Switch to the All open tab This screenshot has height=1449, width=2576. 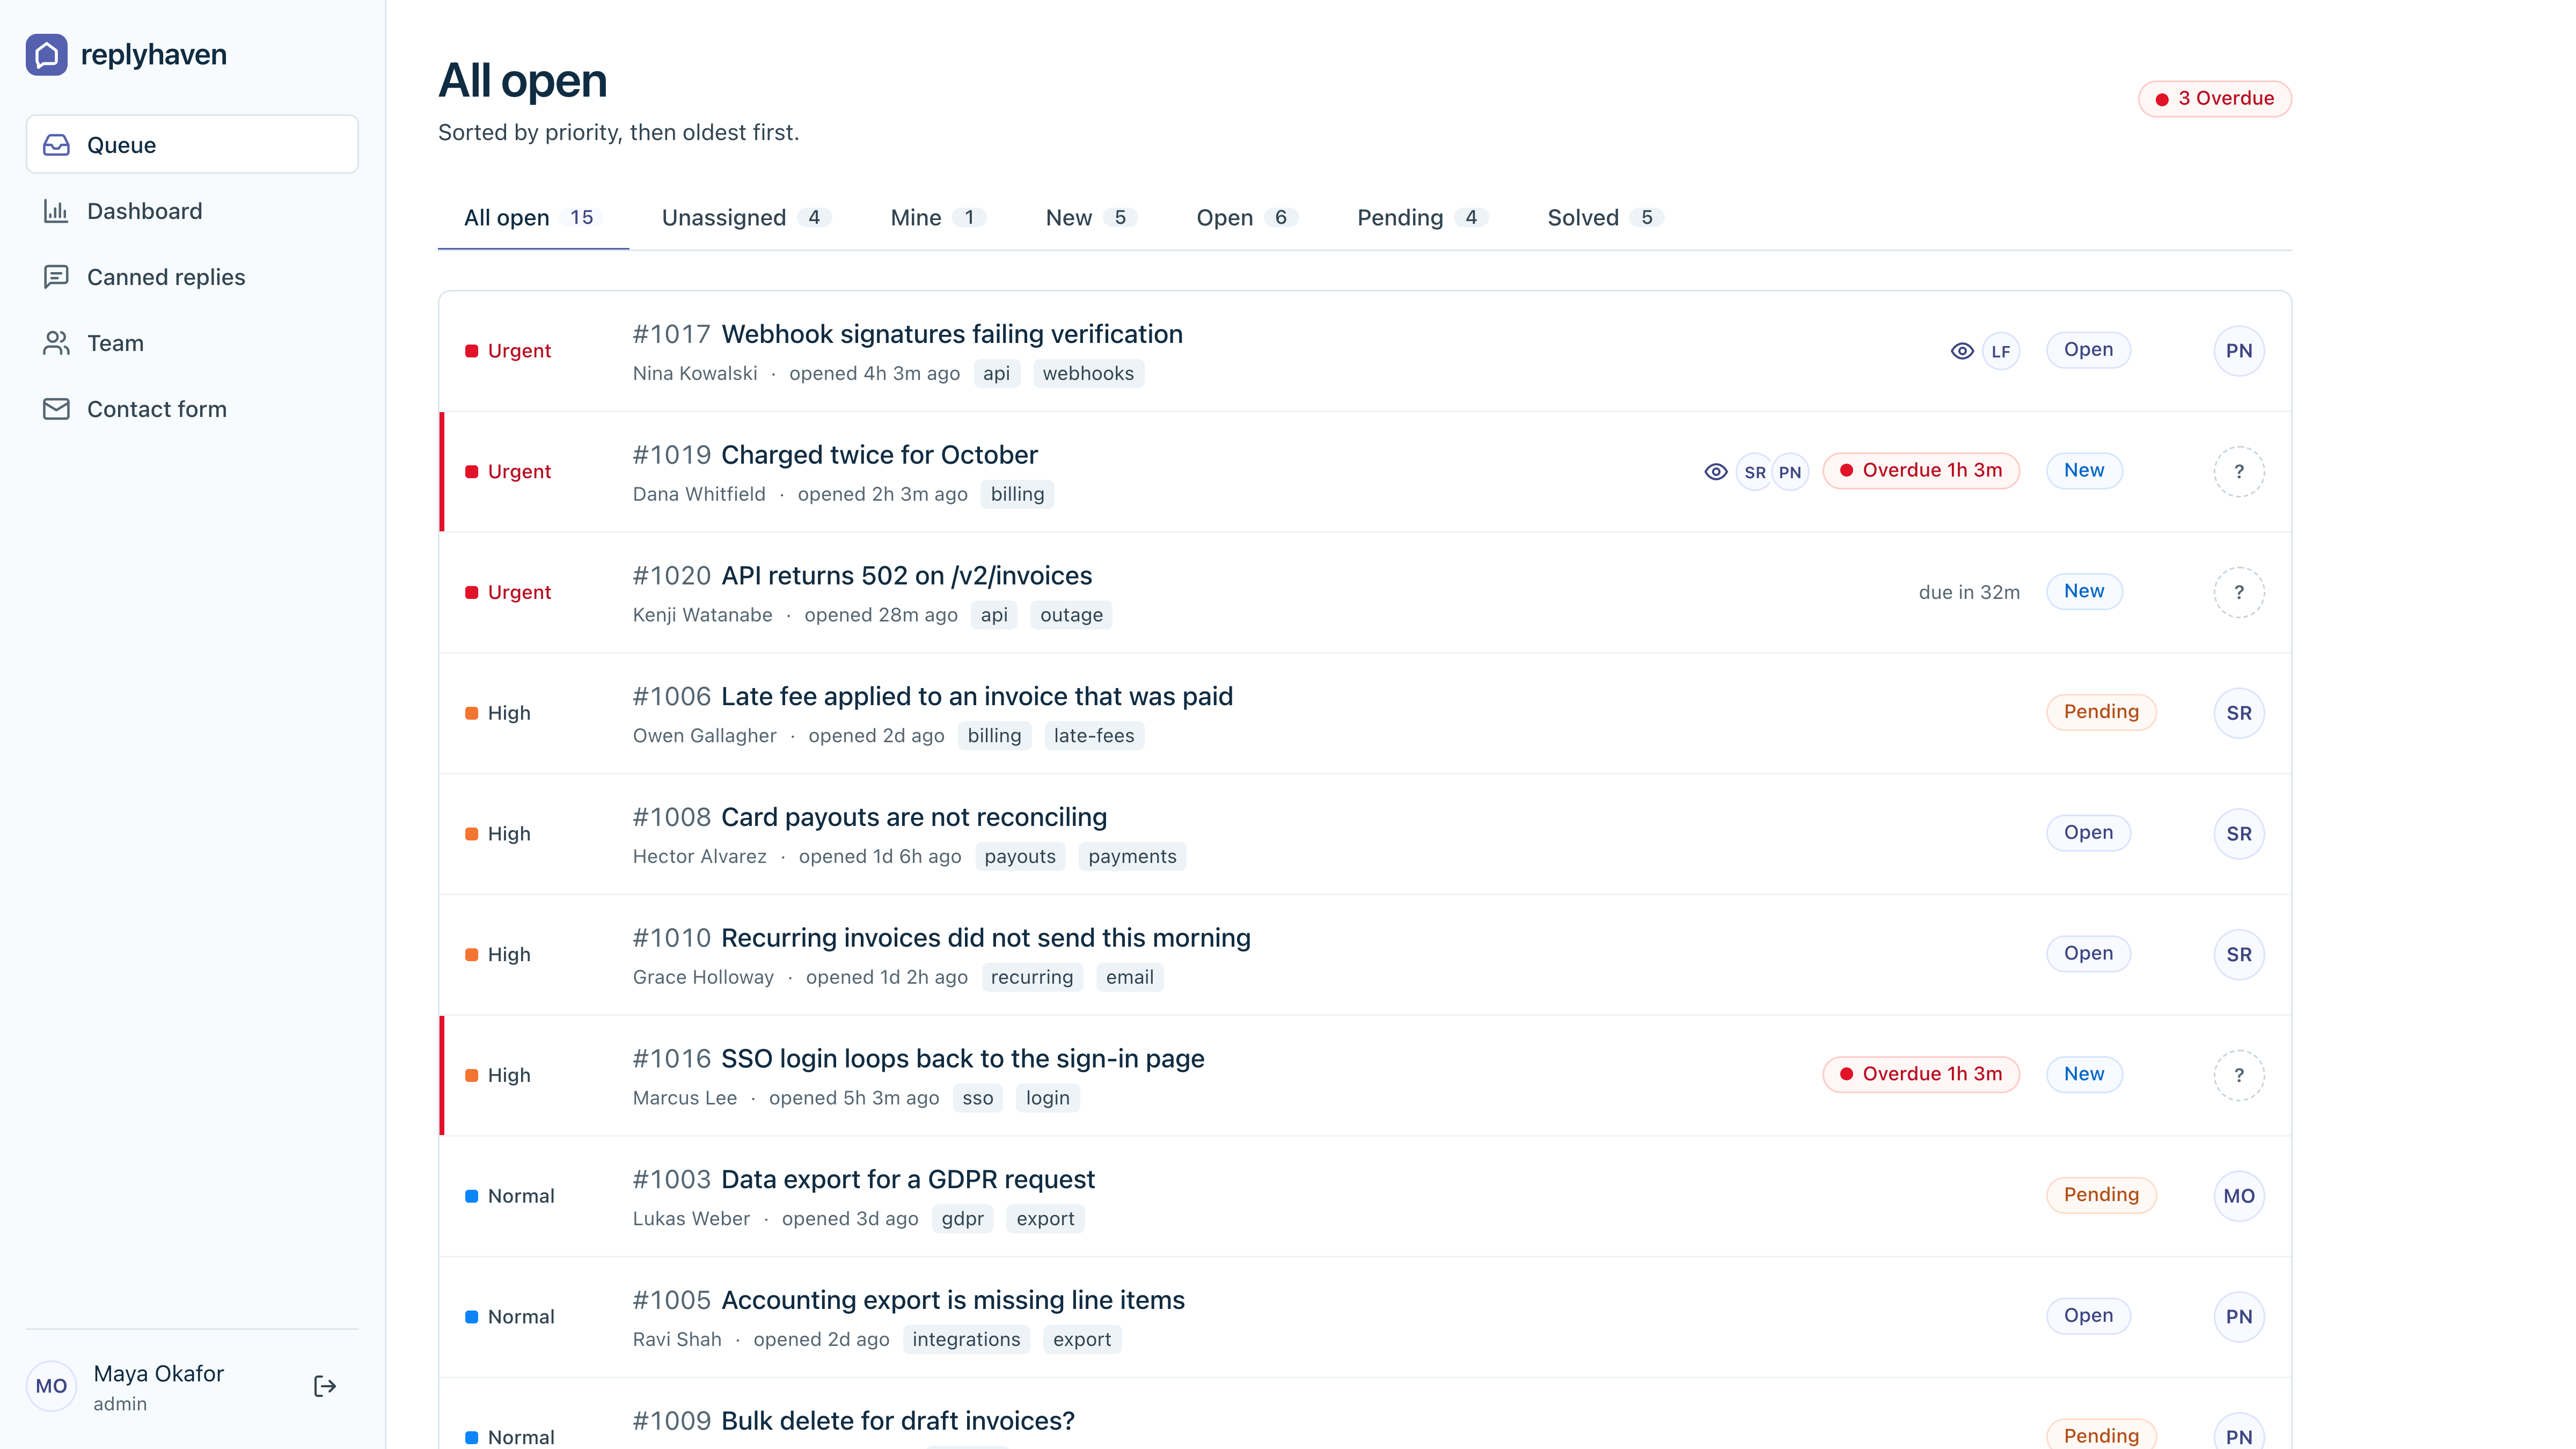pyautogui.click(x=533, y=218)
